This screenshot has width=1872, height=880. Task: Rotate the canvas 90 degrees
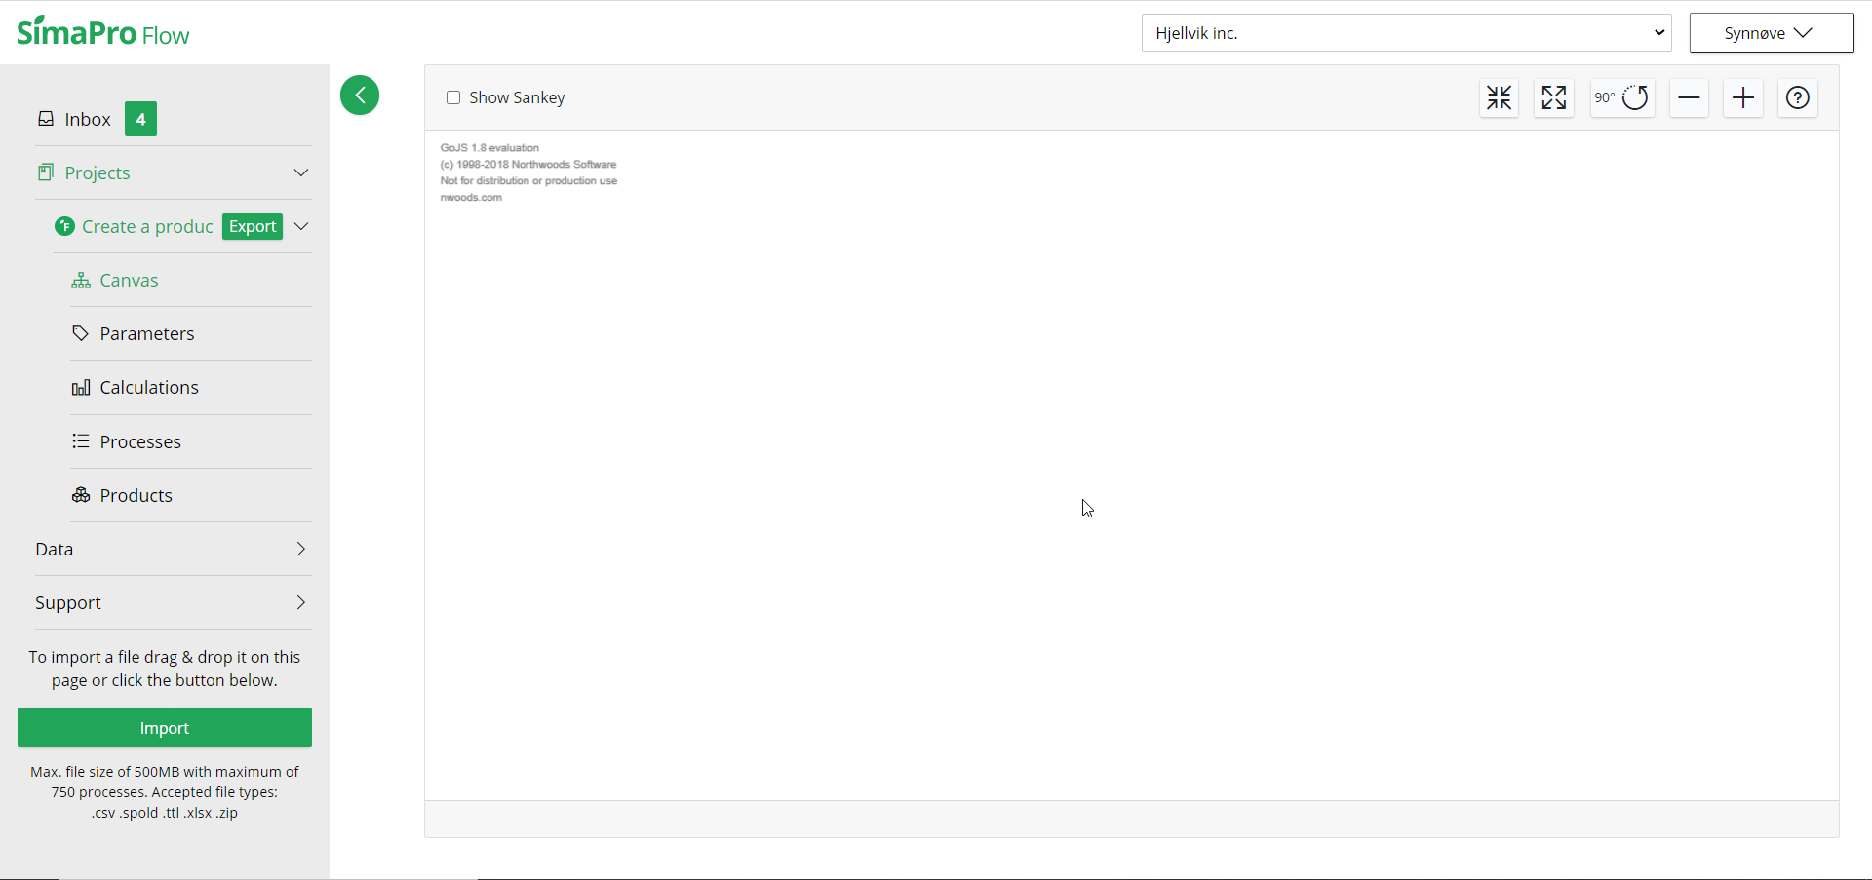coord(1622,97)
